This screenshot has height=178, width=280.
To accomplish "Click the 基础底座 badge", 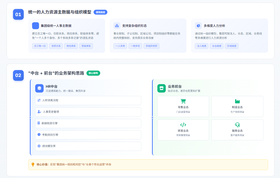I will [x=100, y=12].
